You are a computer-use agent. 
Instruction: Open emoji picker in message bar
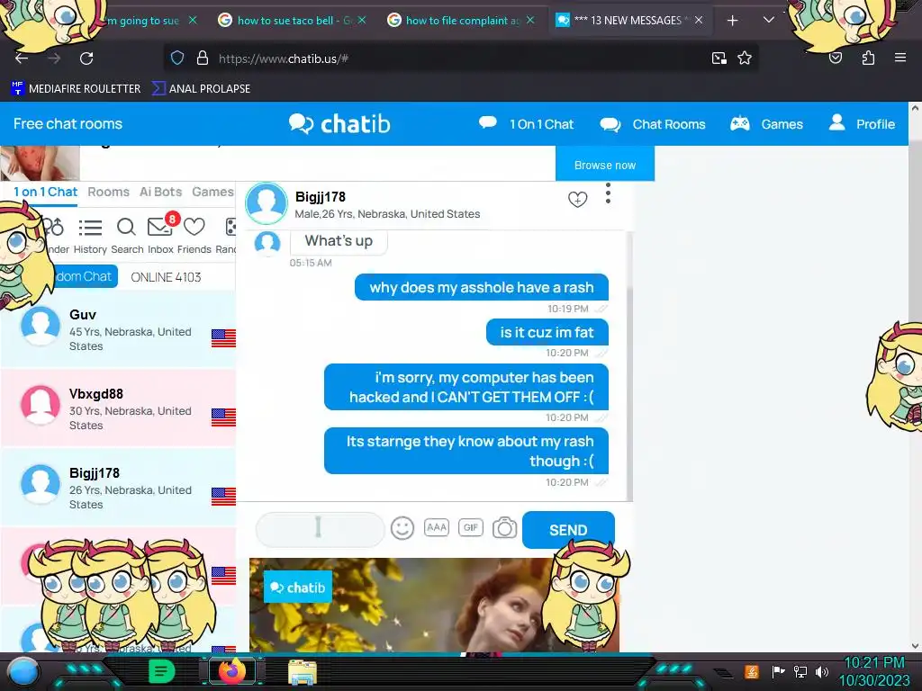[x=402, y=527]
